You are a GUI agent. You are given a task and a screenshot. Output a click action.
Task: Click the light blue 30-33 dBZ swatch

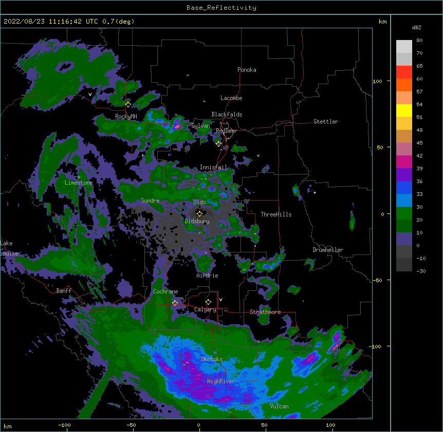pyautogui.click(x=404, y=201)
